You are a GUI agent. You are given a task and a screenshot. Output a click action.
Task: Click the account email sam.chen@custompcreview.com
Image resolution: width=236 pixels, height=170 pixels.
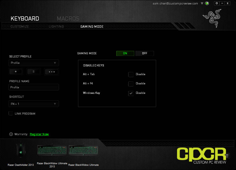tap(175, 3)
